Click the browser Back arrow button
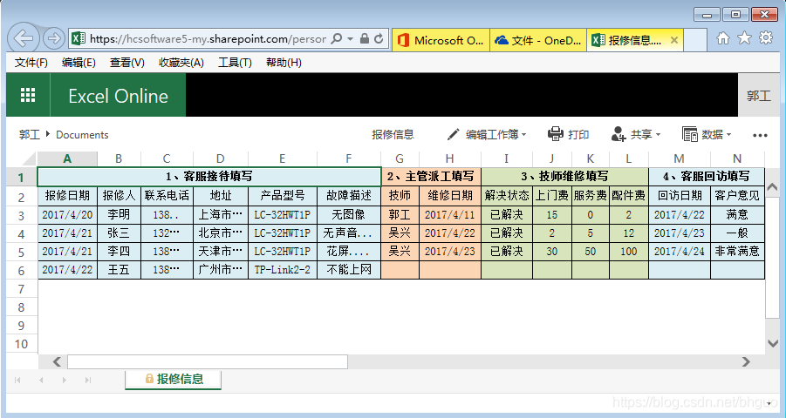This screenshot has width=786, height=418. tap(24, 38)
